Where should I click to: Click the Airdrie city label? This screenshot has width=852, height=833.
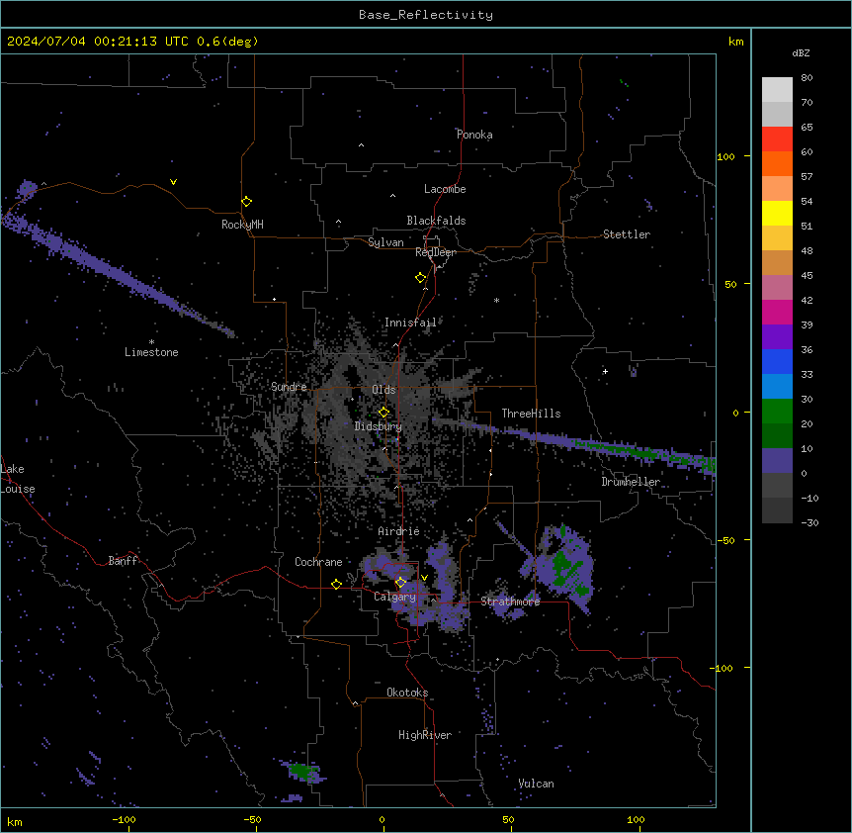pyautogui.click(x=398, y=531)
